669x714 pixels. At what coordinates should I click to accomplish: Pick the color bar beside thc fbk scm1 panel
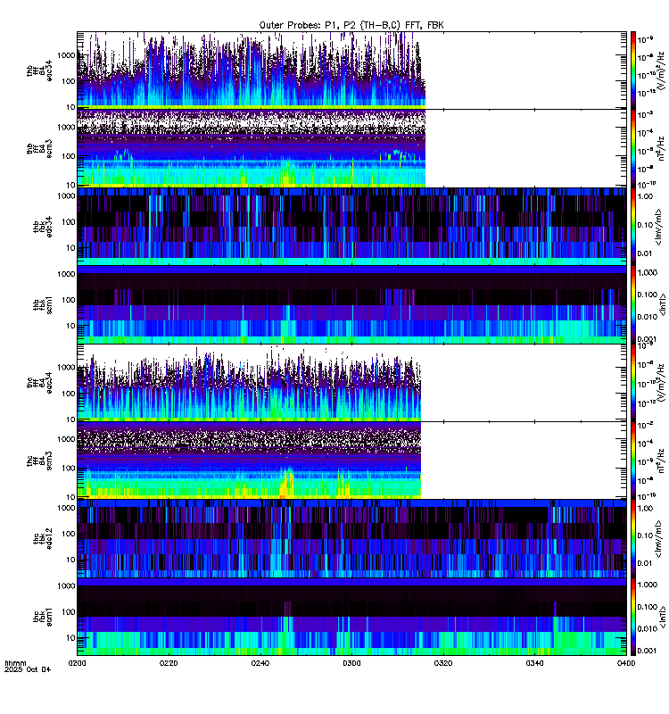pos(632,617)
